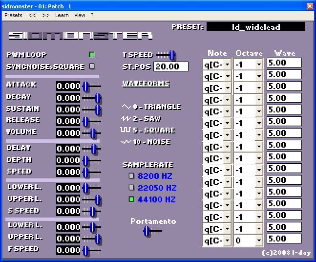Open Note dropdown in second sequence row
Screen dimensions: 316x262
point(217,76)
